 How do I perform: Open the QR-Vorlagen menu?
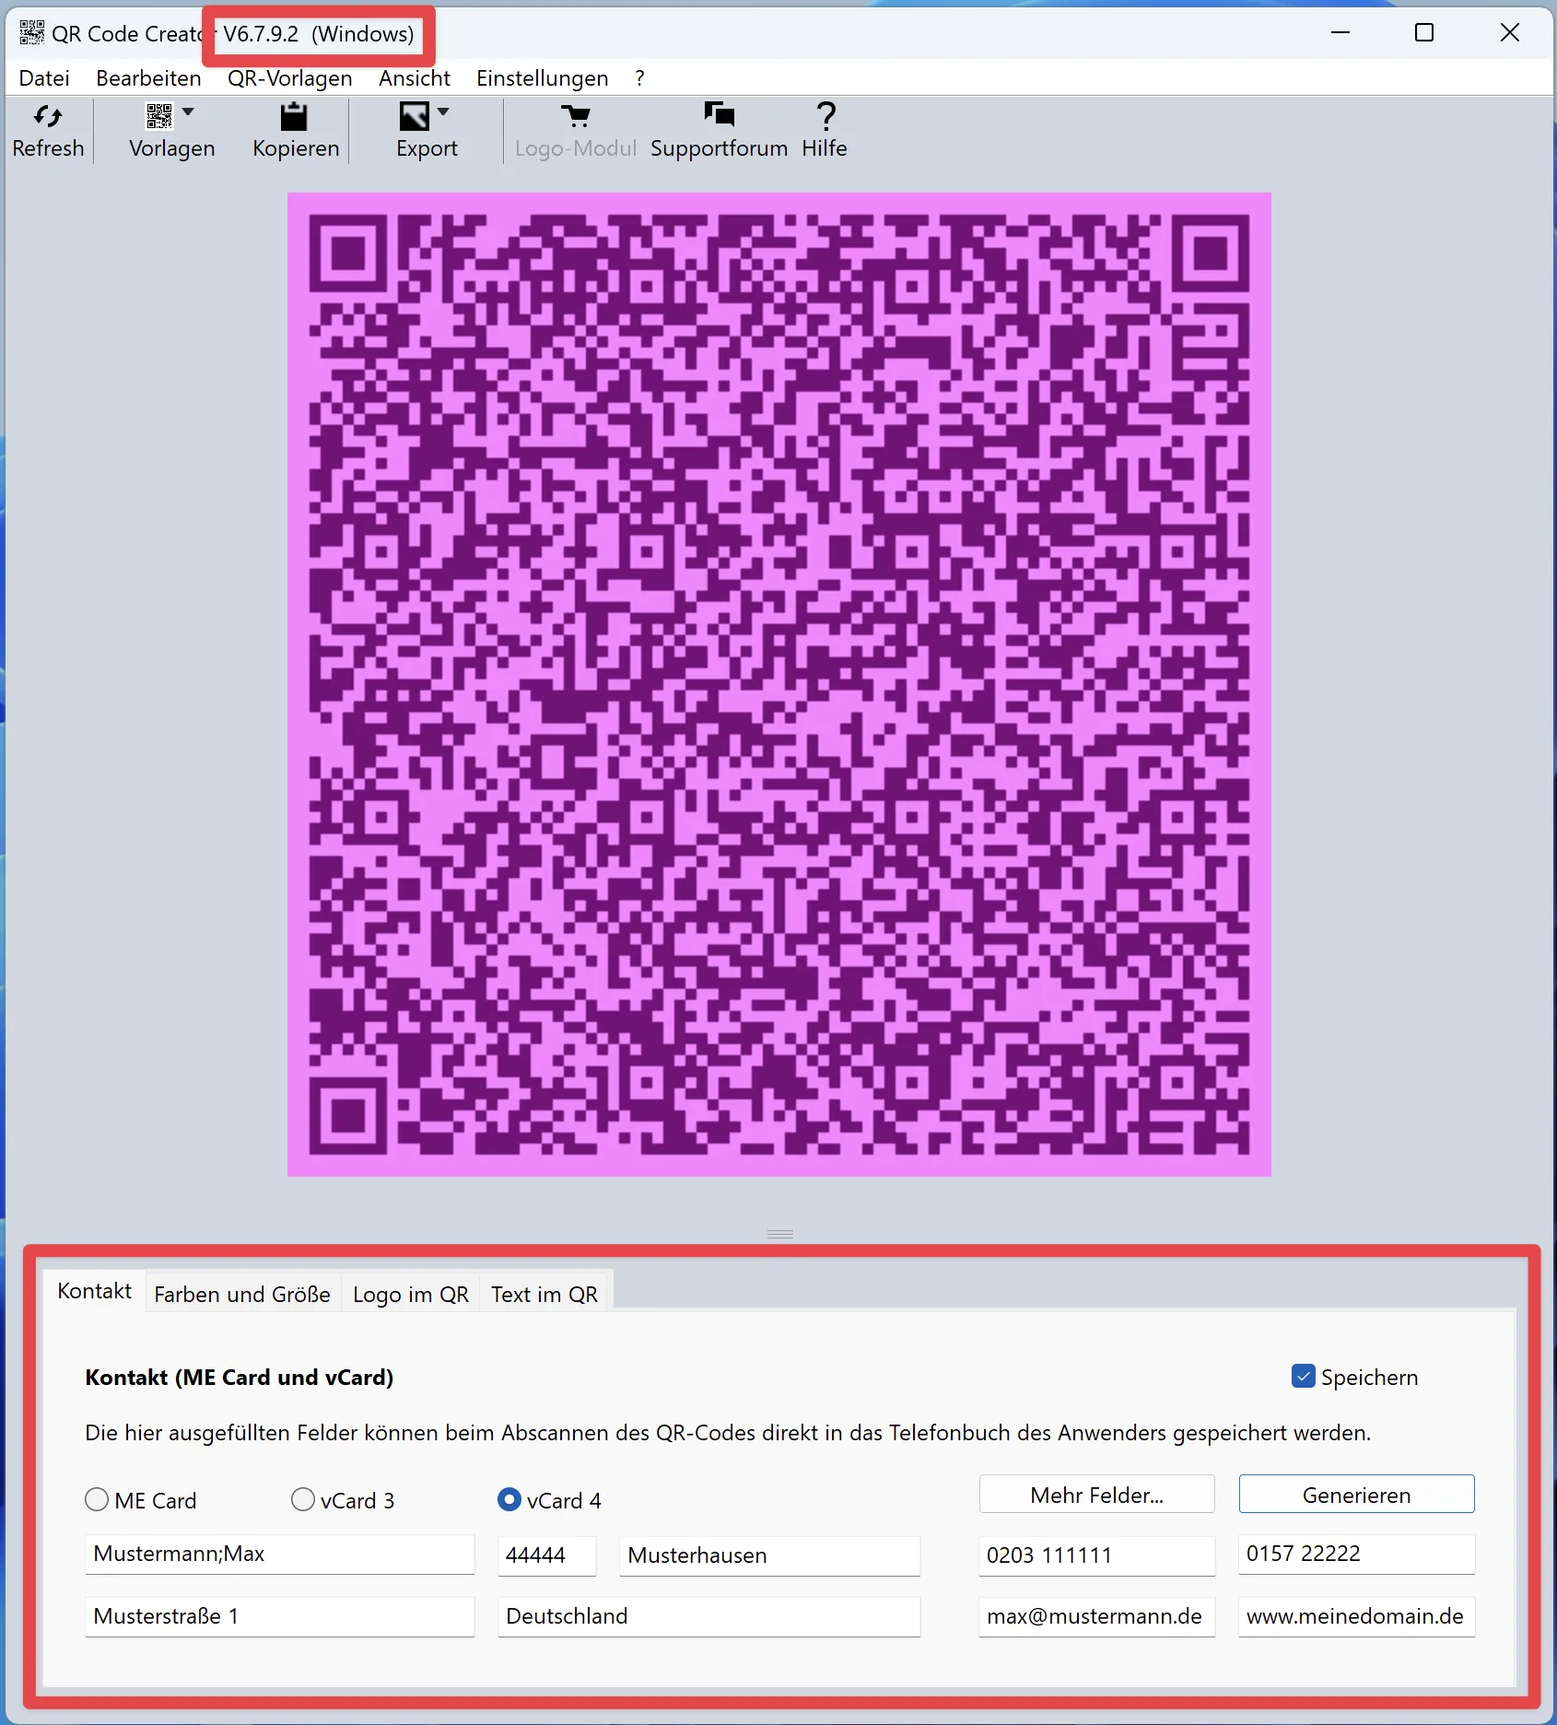[x=289, y=78]
